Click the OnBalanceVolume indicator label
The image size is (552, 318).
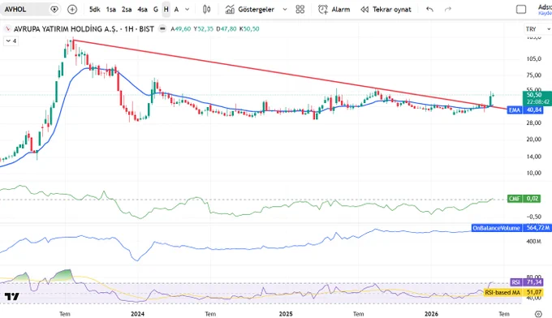point(496,228)
